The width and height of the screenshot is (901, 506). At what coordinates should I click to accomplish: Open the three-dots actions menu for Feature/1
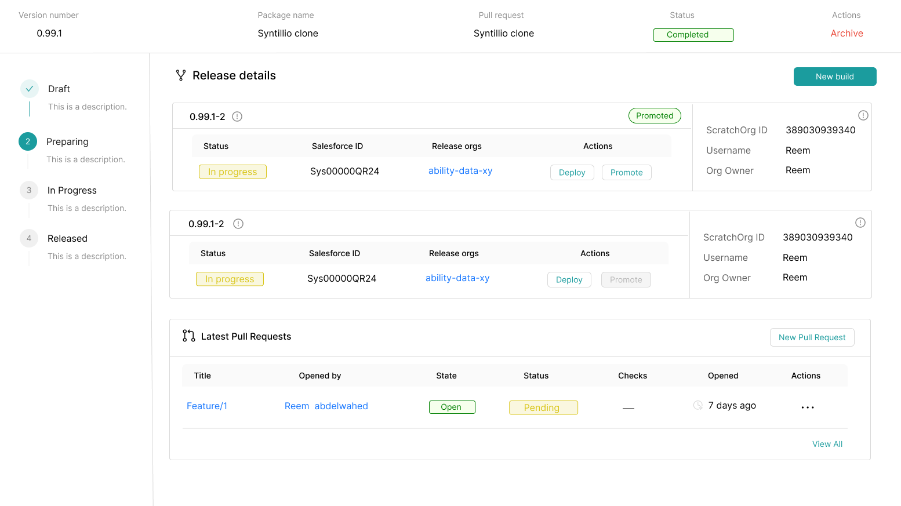tap(808, 407)
